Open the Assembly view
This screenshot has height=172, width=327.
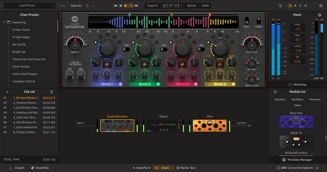pyautogui.click(x=40, y=168)
